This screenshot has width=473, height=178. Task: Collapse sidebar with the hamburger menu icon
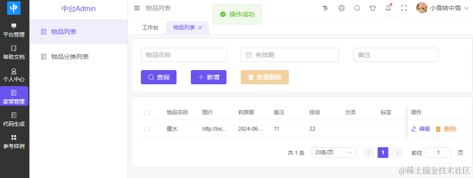click(137, 8)
